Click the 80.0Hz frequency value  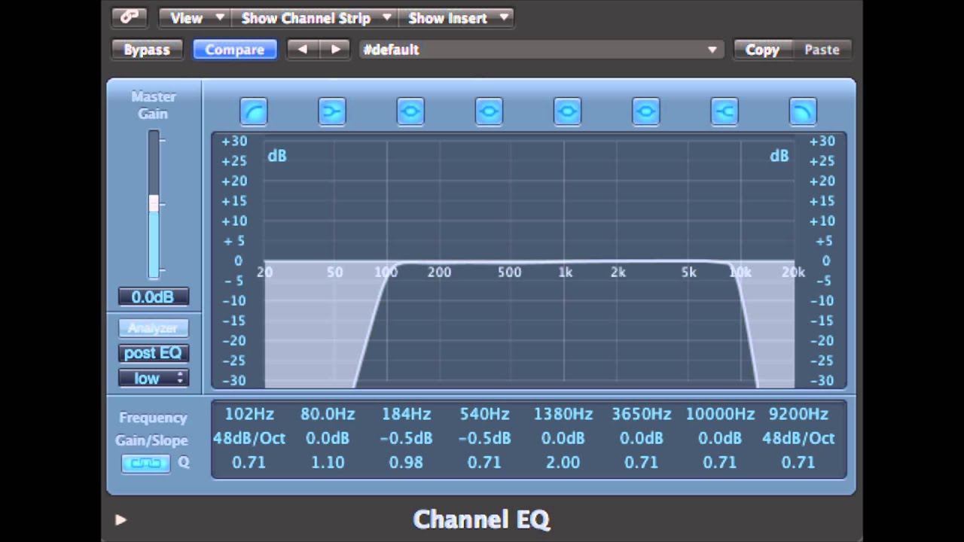tap(328, 414)
